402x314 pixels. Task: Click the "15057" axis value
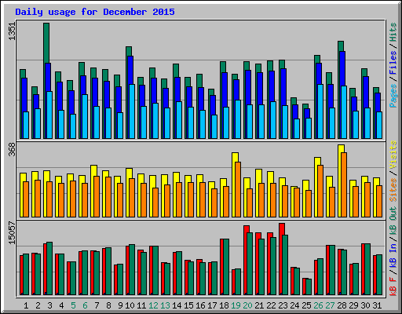click(13, 233)
